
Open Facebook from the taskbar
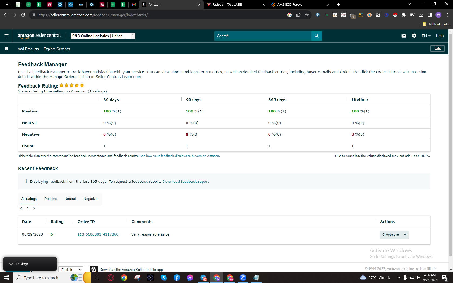pos(177,278)
